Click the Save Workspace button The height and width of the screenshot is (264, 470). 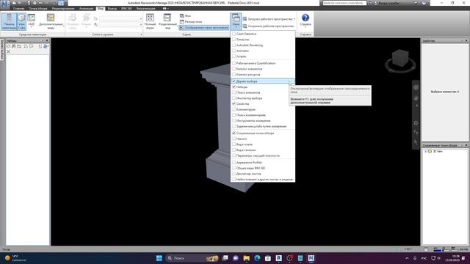click(268, 26)
